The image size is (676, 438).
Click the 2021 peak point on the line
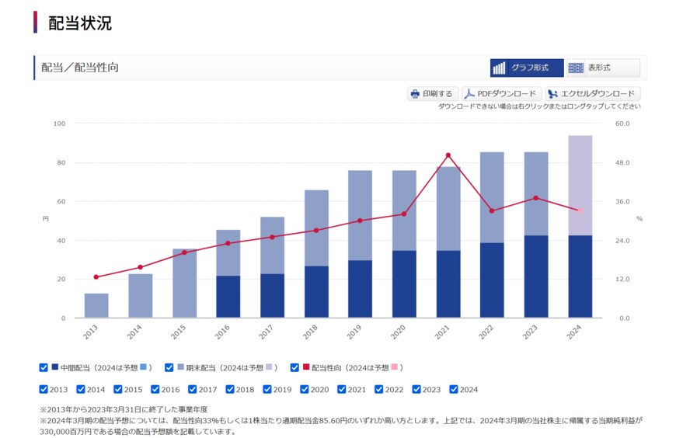[448, 155]
